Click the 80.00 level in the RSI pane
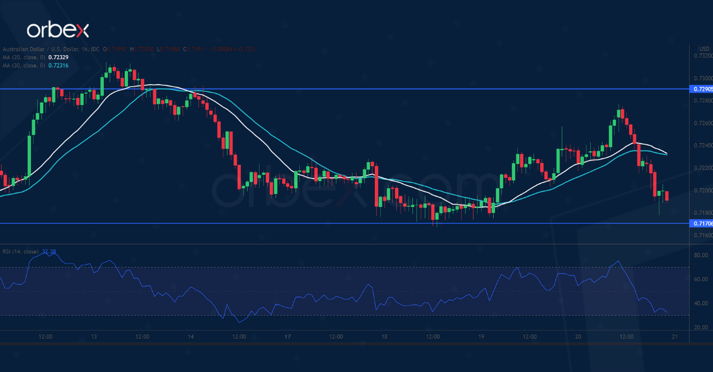Viewport: 713px width, 372px height. 700,255
